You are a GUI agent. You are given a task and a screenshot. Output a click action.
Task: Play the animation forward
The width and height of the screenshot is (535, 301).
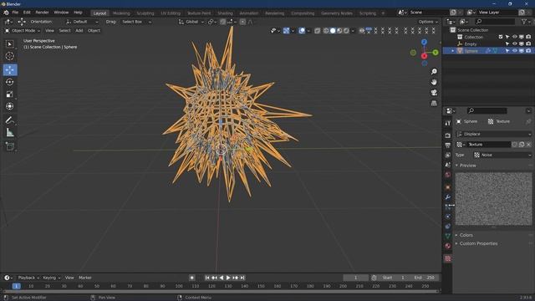coord(228,278)
